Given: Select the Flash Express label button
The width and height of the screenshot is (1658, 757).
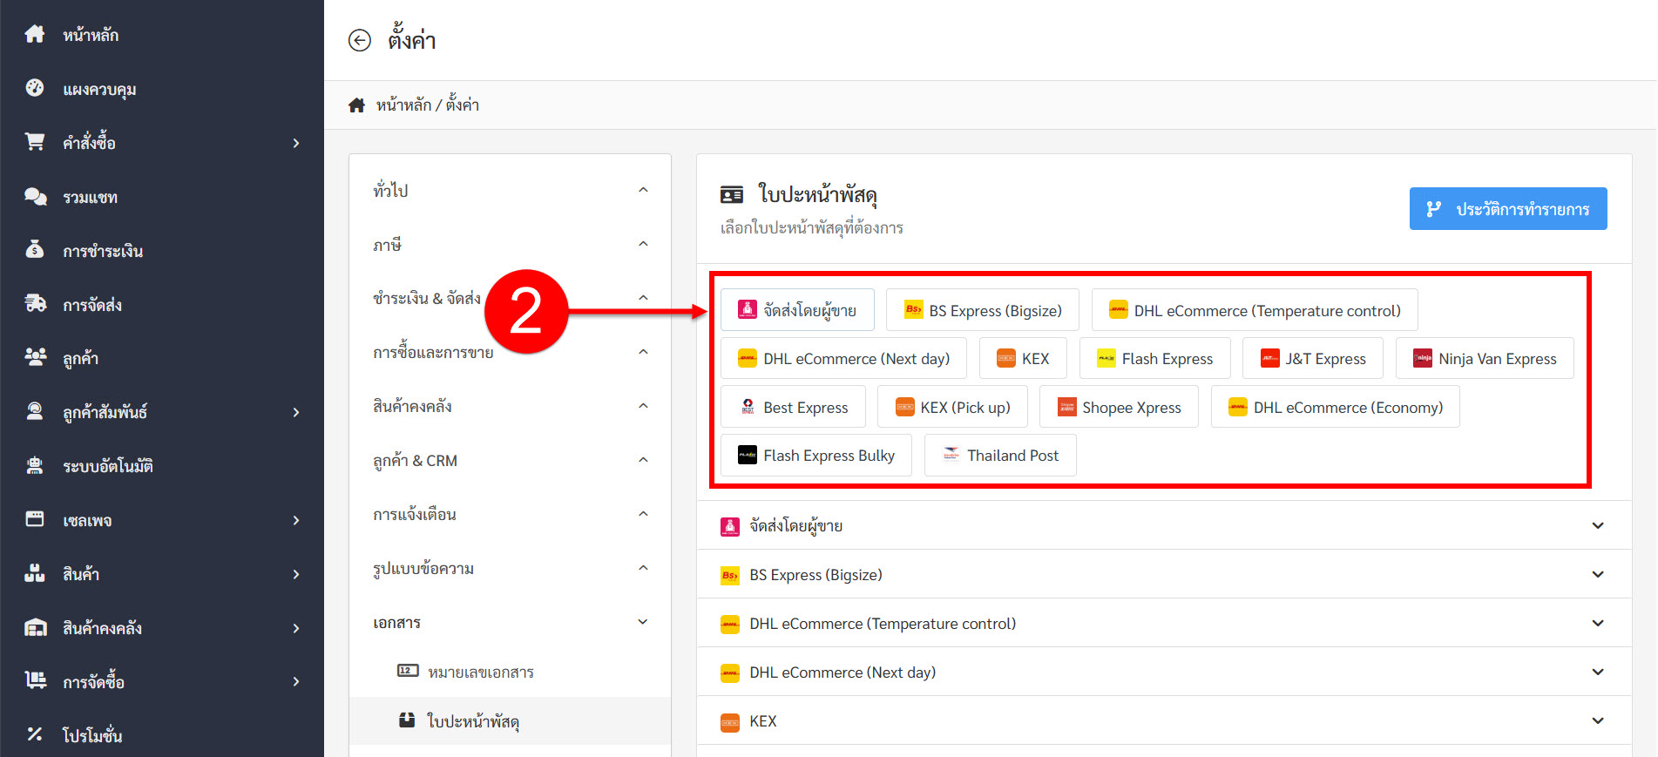Looking at the screenshot, I should [1155, 358].
